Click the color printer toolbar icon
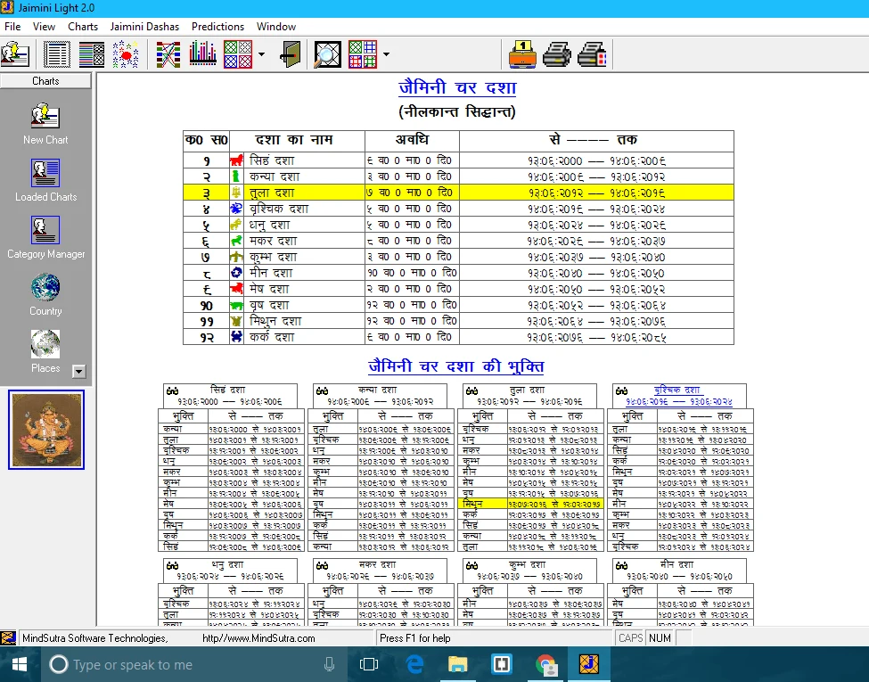Viewport: 869px width, 682px height. pos(592,54)
